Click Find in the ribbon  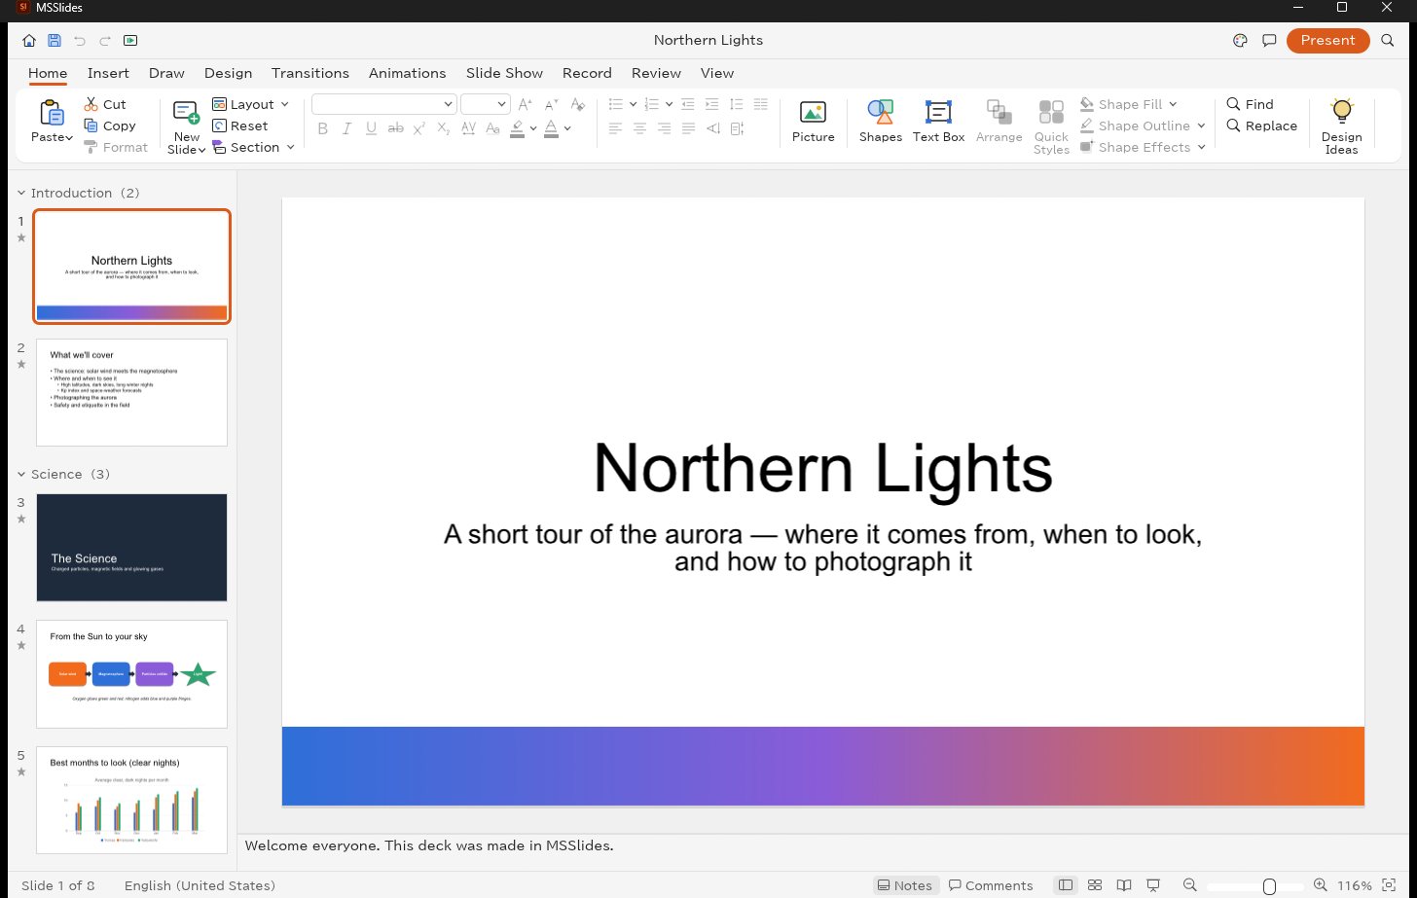tap(1251, 104)
